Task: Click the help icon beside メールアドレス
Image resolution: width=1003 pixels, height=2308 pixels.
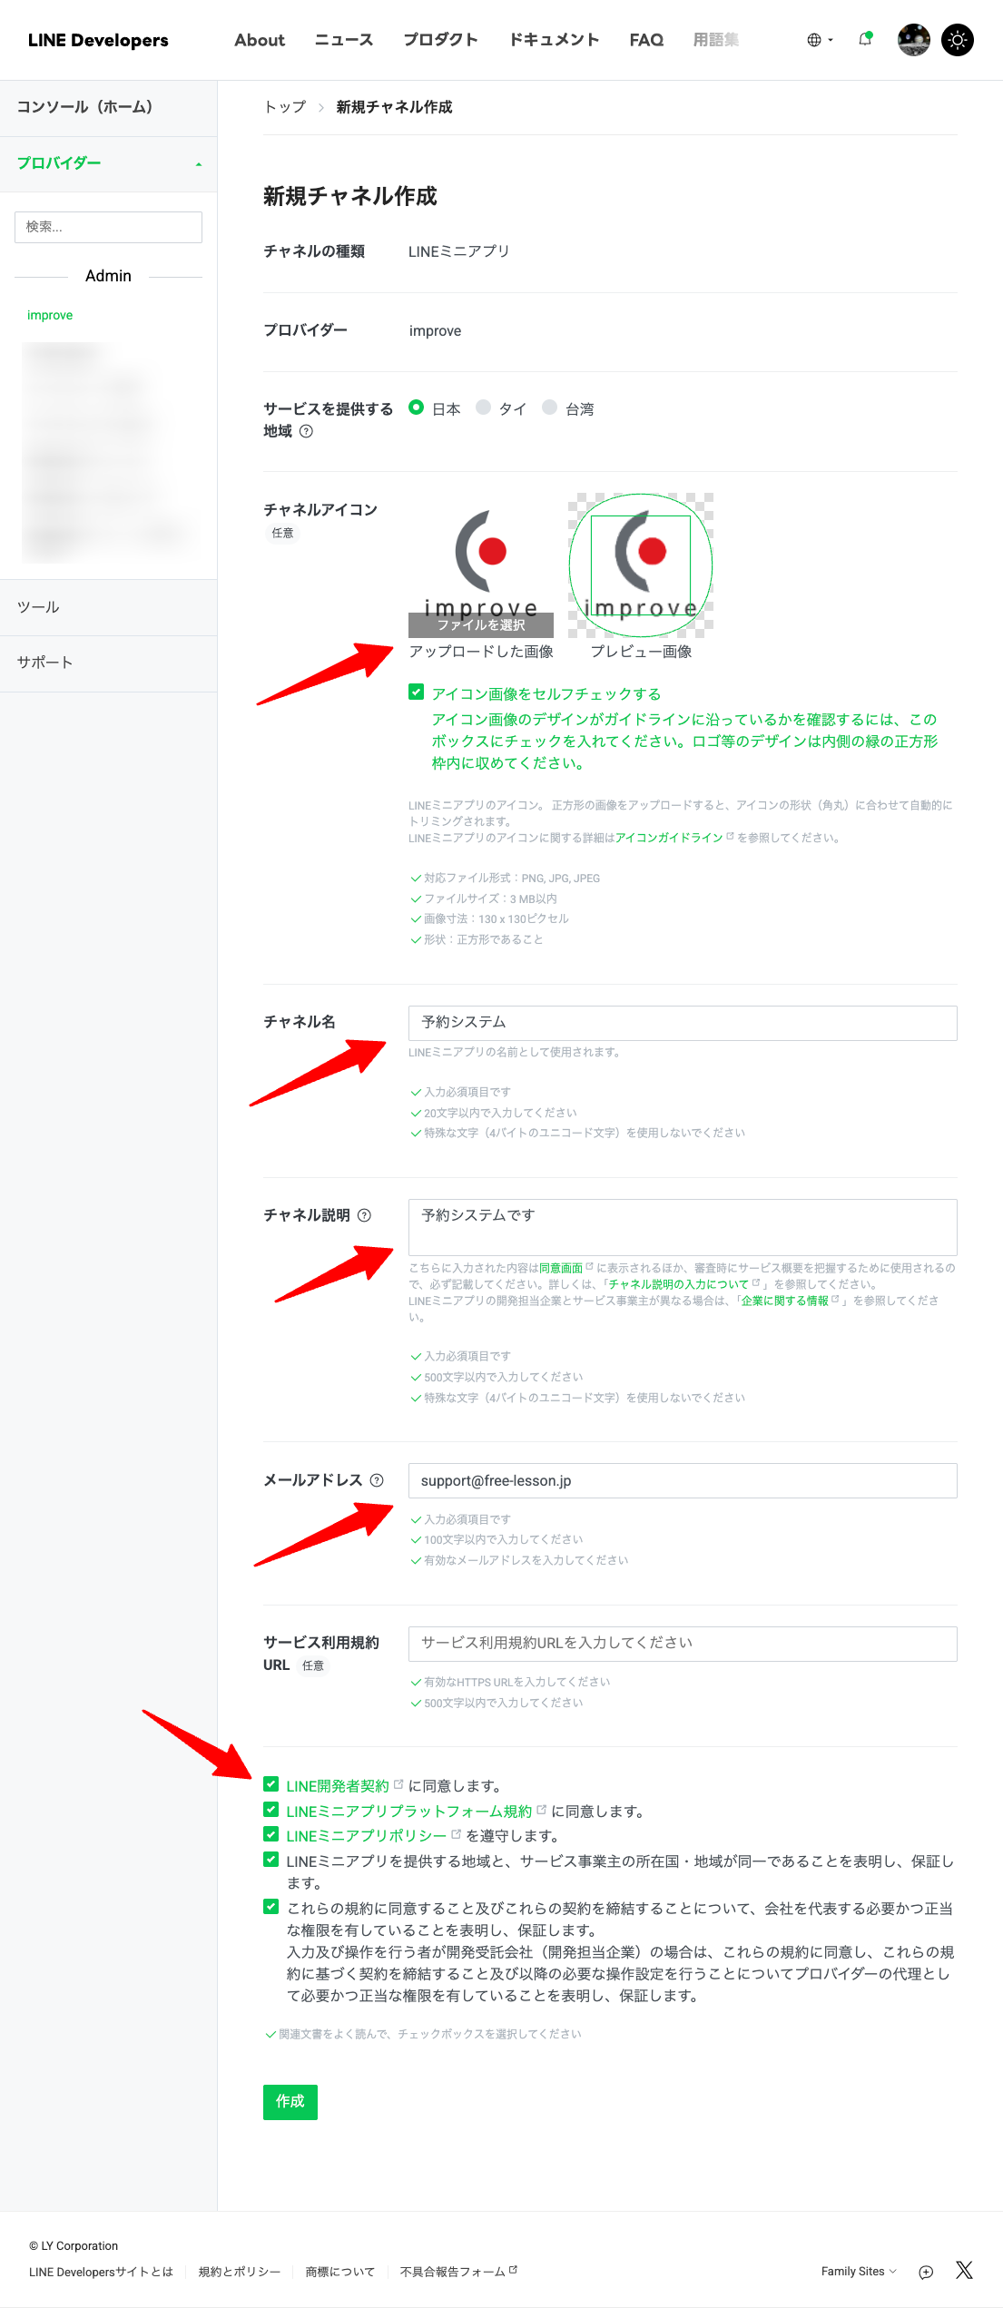Action: (377, 1480)
